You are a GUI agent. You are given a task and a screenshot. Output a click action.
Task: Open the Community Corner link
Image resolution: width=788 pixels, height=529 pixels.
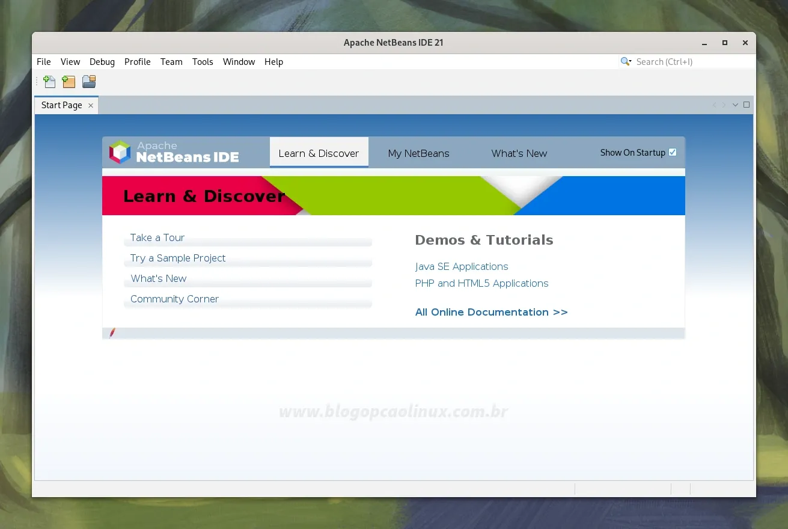coord(174,299)
